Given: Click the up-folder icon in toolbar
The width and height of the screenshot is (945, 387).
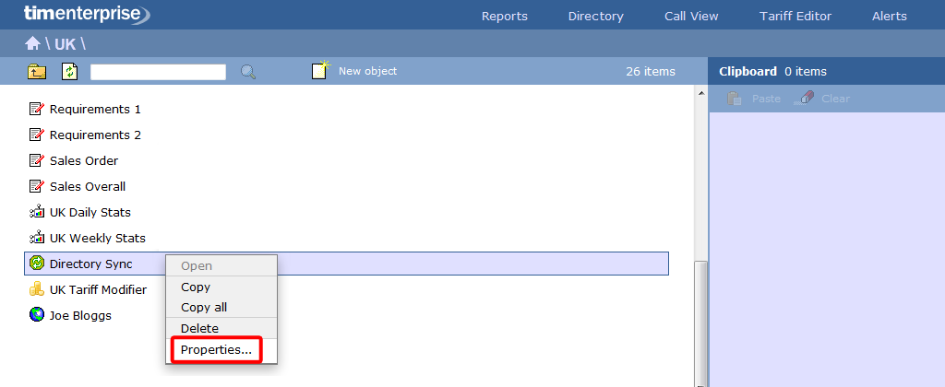Looking at the screenshot, I should coord(37,72).
